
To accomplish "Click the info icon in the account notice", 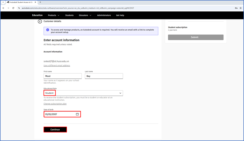I will pos(48,30).
